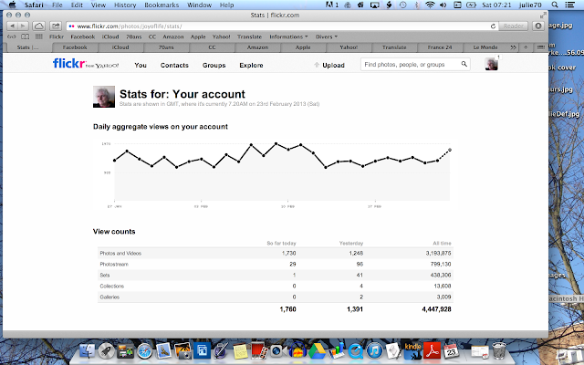584x365 pixels.
Task: Go forward with Safari's forward arrow
Action: pyautogui.click(x=23, y=26)
